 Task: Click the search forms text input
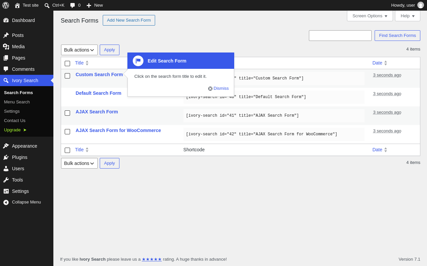coord(340,36)
